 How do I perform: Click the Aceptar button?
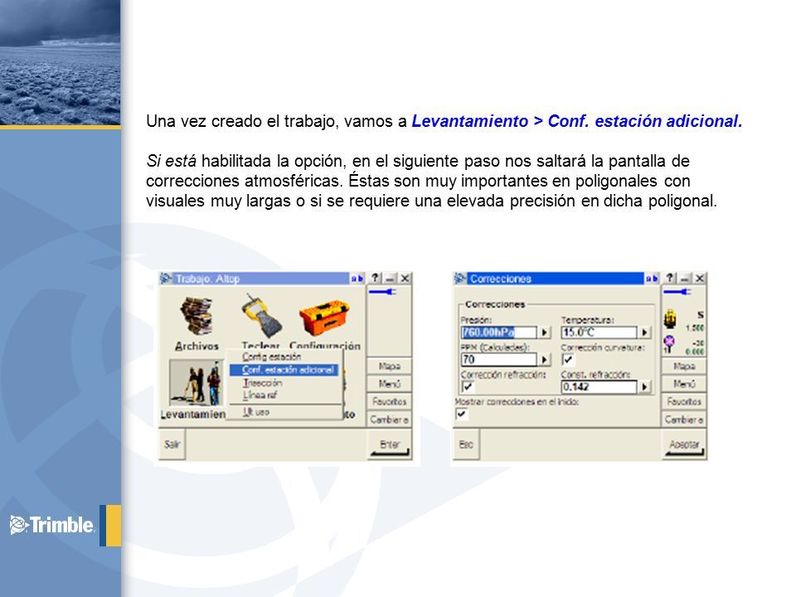[684, 444]
